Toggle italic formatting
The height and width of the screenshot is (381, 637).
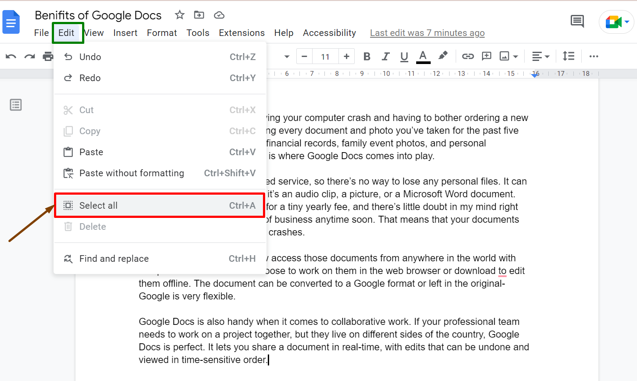click(x=385, y=56)
